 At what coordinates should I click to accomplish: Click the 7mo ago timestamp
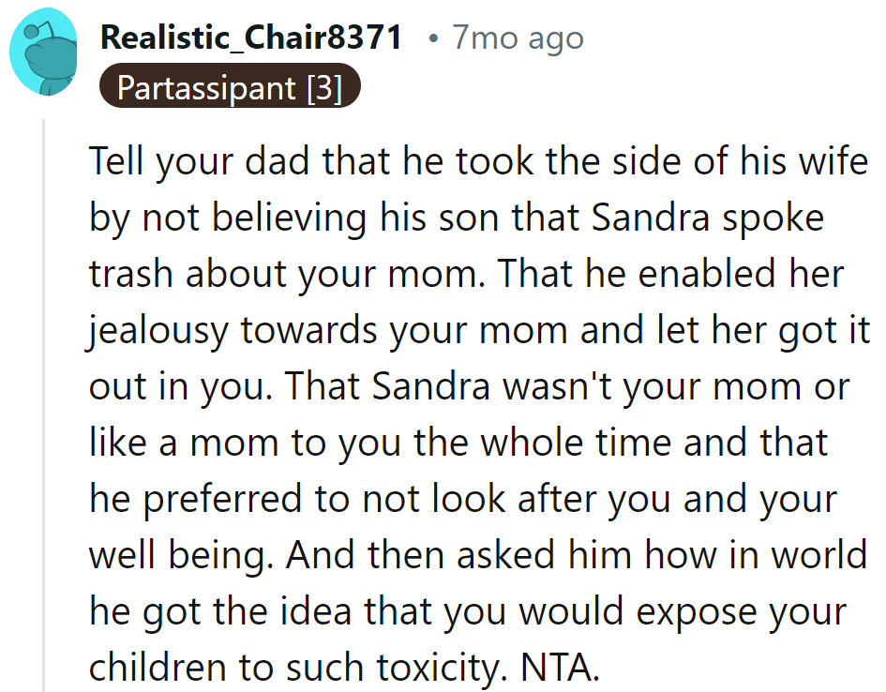[517, 38]
